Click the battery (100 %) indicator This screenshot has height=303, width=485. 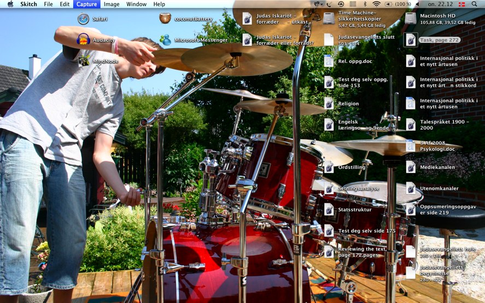click(398, 4)
